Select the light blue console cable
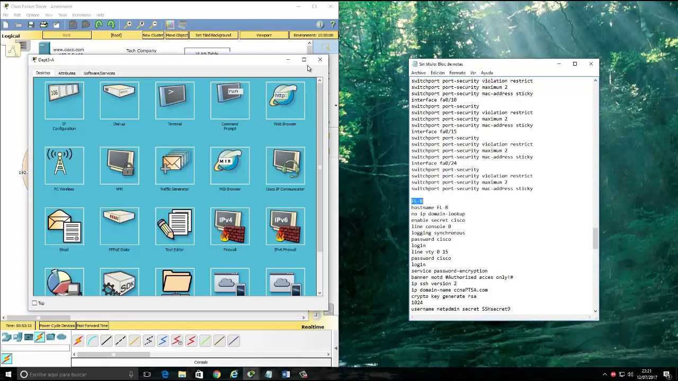Image resolution: width=678 pixels, height=381 pixels. pyautogui.click(x=92, y=341)
